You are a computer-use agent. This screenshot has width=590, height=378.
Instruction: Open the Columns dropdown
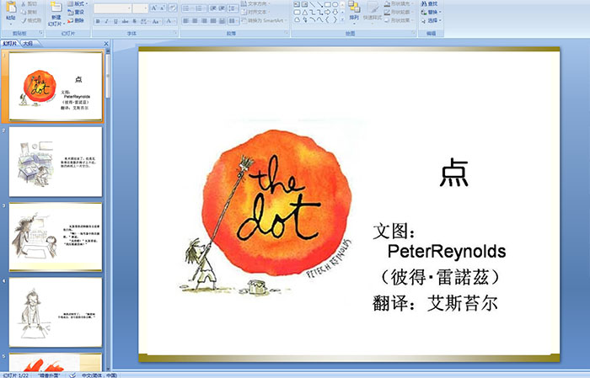(x=233, y=21)
